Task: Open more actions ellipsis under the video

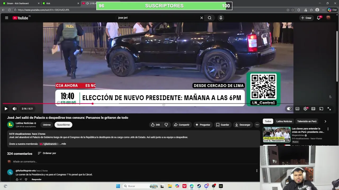Action: coord(257,125)
